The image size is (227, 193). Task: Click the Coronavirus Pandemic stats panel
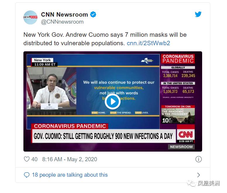178,76
